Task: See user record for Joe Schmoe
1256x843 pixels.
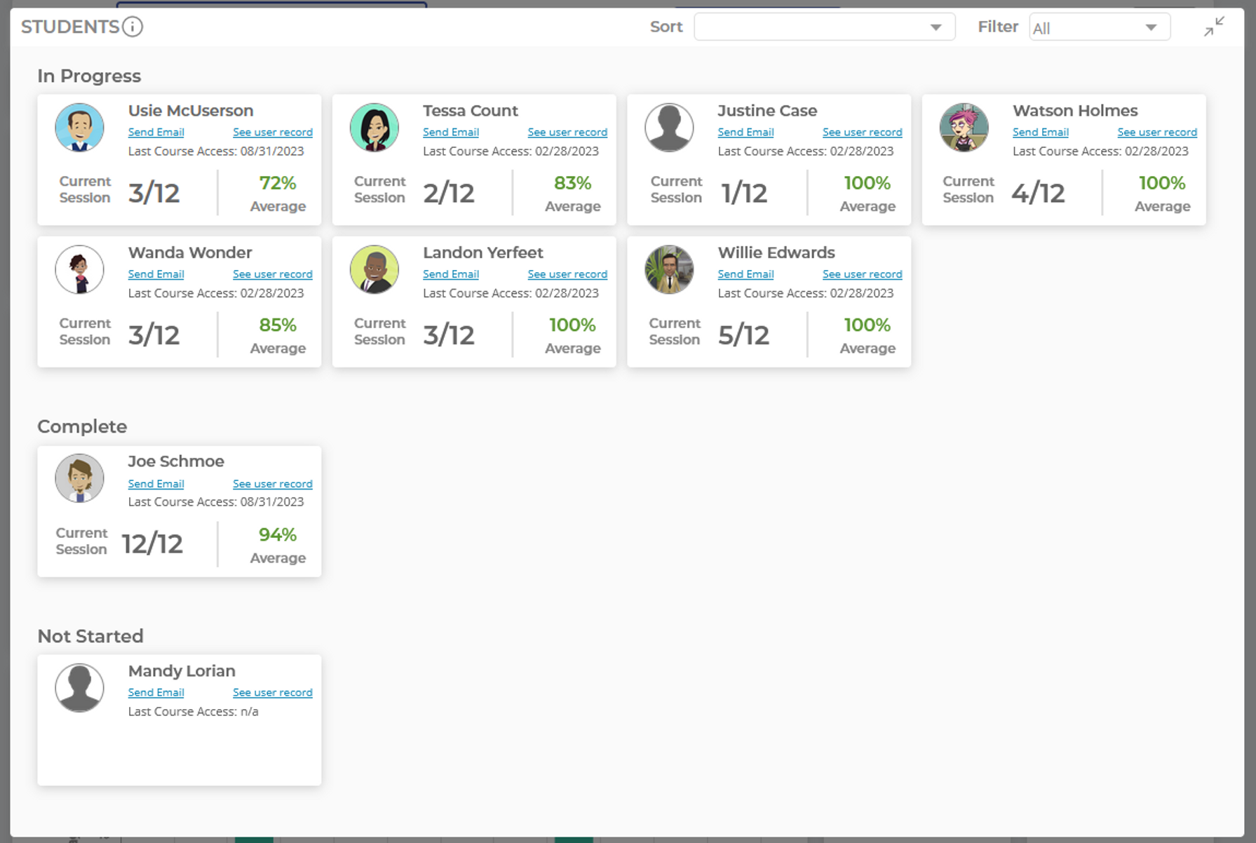Action: pyautogui.click(x=273, y=484)
